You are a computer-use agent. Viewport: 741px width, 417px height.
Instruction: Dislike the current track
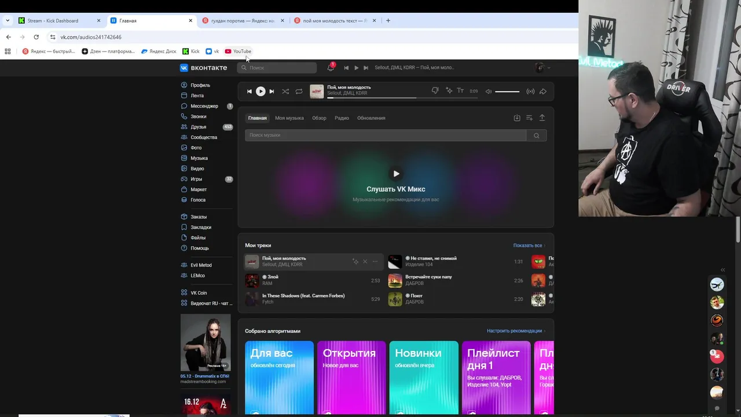[x=435, y=91]
